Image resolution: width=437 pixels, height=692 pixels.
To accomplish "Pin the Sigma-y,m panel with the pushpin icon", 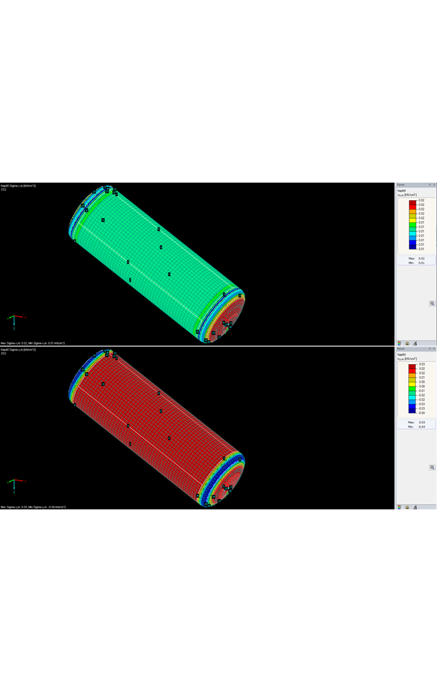I will point(430,349).
